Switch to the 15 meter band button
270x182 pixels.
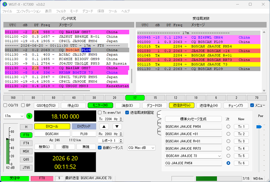(x=155, y=98)
